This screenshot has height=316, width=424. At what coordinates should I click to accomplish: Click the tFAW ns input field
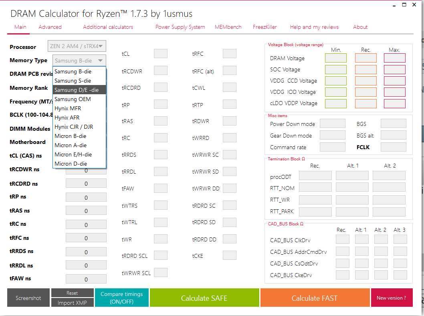pos(86,279)
